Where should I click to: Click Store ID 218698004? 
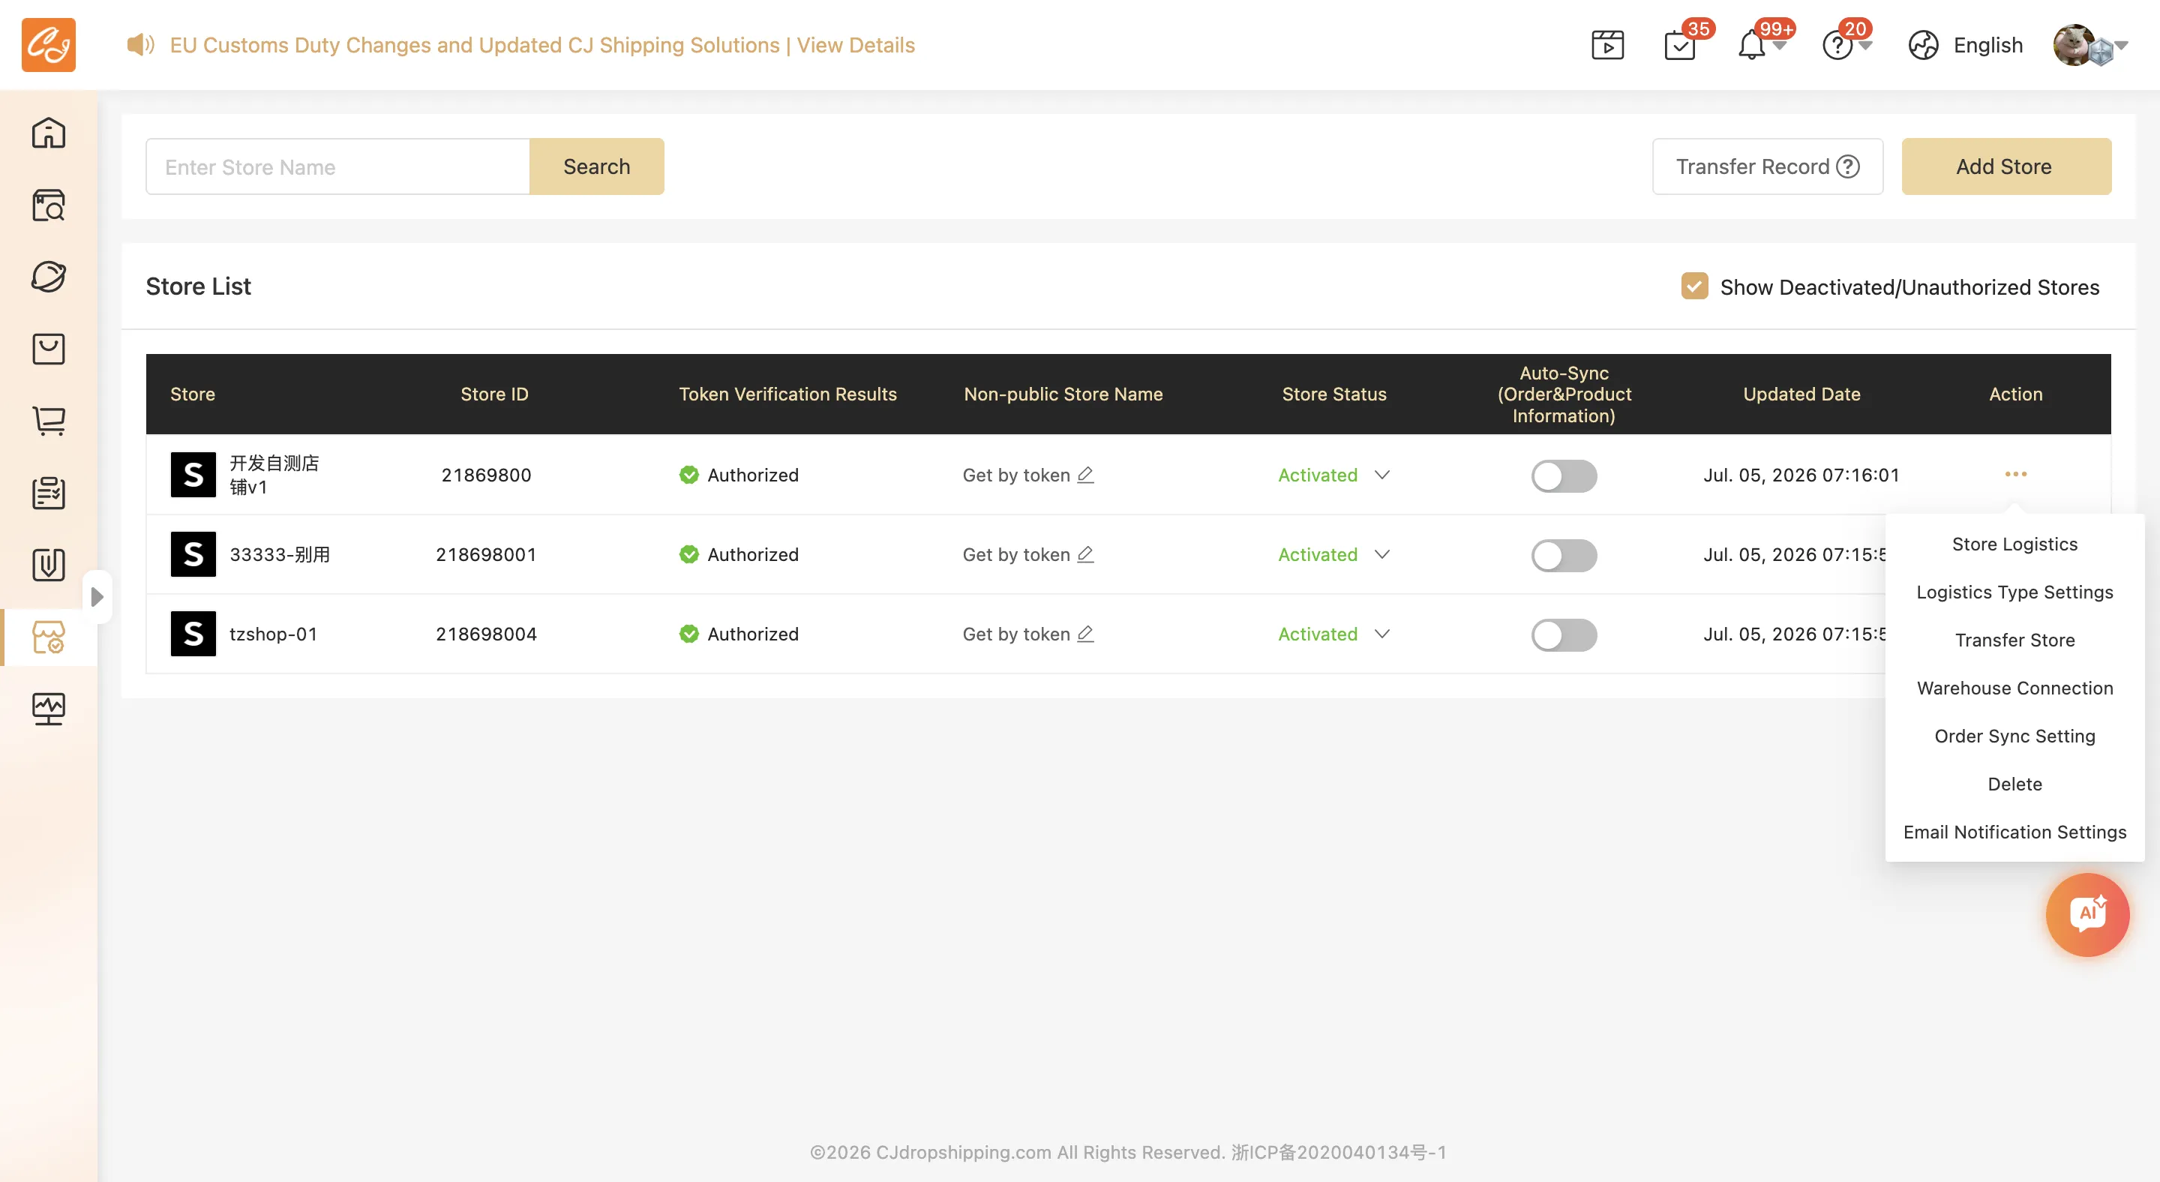click(486, 634)
